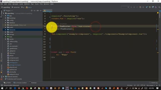The image size is (161, 90).
Task: Select Scratches and Consoles node
Action: pos(14,79)
